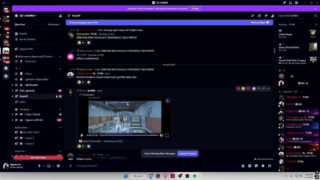The image size is (320, 180).
Task: Dismiss the streamer mode banner
Action: coord(315,8)
